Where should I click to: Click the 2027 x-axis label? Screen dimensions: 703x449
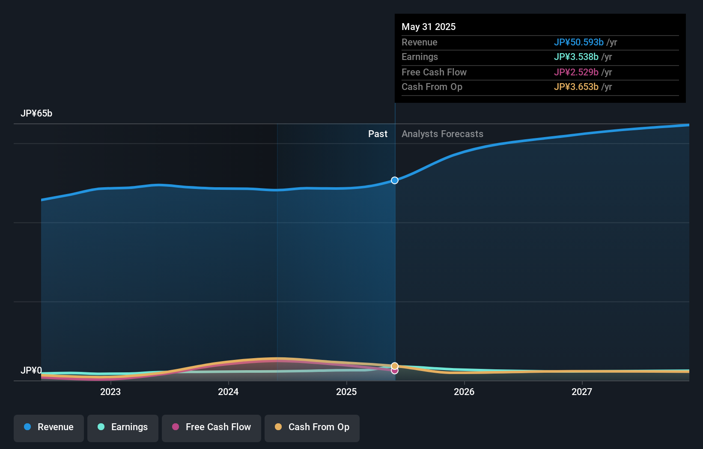tap(582, 392)
